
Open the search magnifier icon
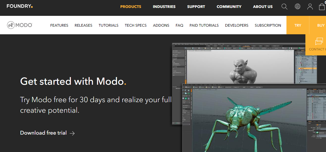[285, 7]
